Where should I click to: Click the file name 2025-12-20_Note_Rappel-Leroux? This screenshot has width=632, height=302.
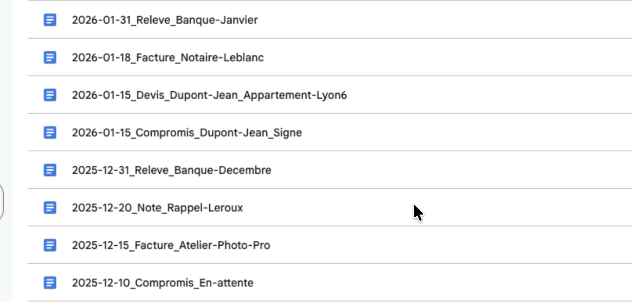[157, 208]
